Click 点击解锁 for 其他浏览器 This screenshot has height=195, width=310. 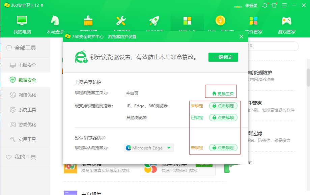pos(223,118)
